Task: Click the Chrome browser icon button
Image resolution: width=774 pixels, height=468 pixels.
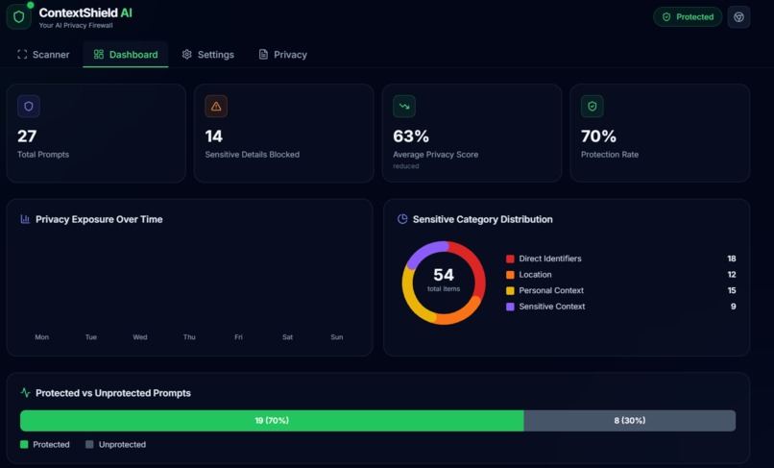Action: 738,16
